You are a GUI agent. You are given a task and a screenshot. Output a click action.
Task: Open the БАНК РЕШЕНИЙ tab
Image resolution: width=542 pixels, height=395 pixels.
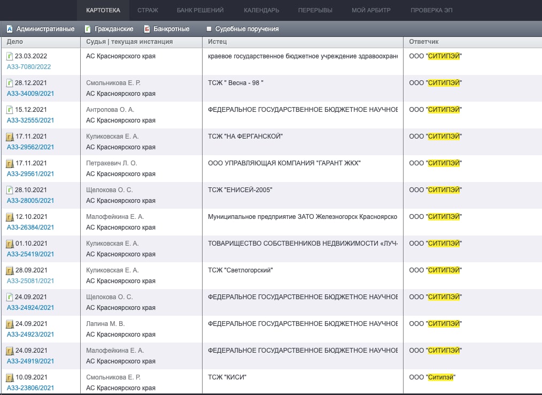point(200,10)
